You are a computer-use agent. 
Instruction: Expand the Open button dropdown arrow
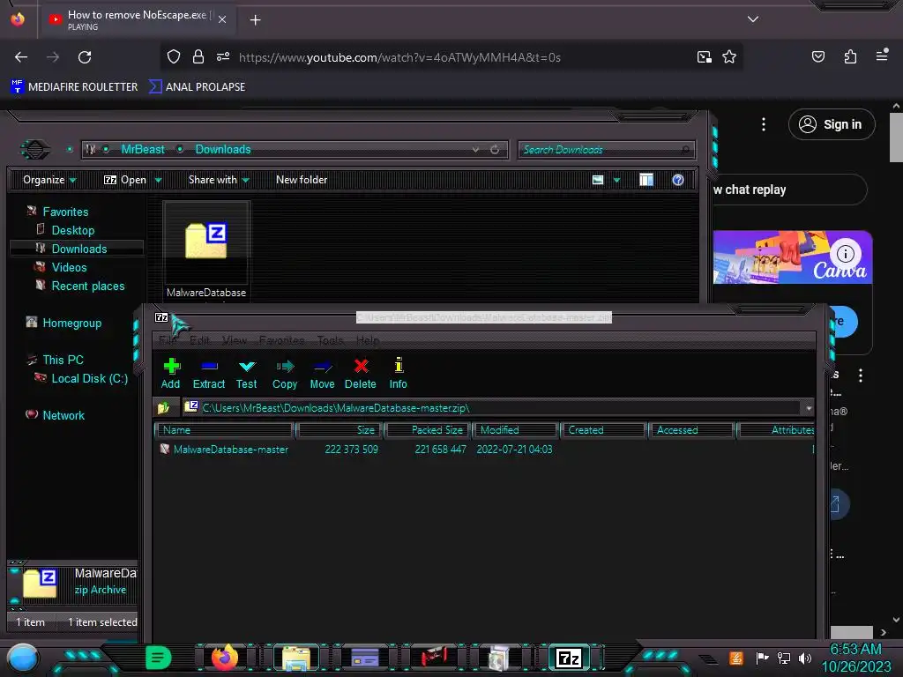coord(159,180)
